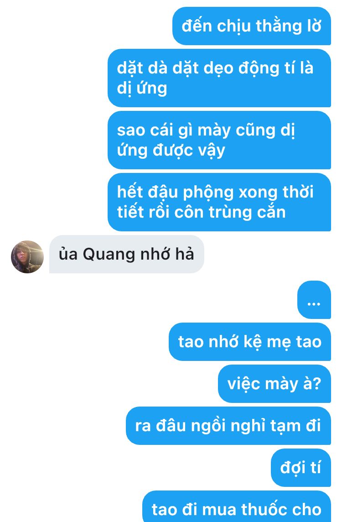Click the 'dặt dà dặt dẹo' message bubble
This screenshot has width=342, height=522.
tap(219, 78)
